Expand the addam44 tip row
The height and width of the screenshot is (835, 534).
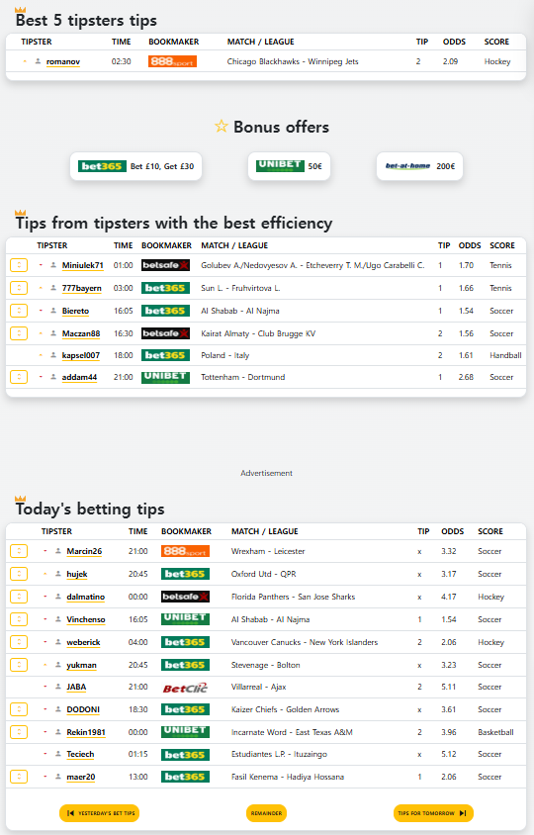[x=19, y=377]
